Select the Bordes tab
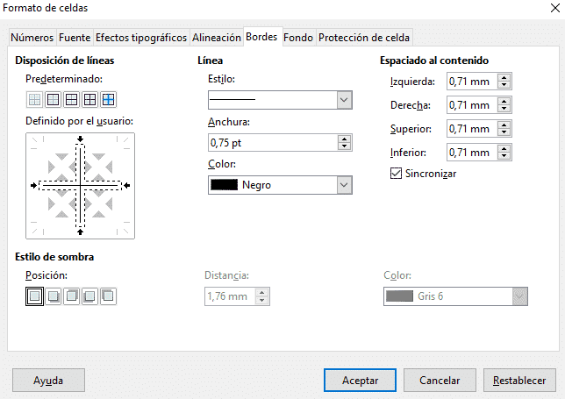This screenshot has width=565, height=399. tap(261, 37)
